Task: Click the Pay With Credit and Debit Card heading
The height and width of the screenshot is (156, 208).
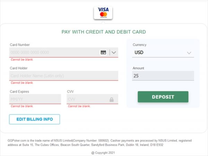Action: [x=104, y=32]
